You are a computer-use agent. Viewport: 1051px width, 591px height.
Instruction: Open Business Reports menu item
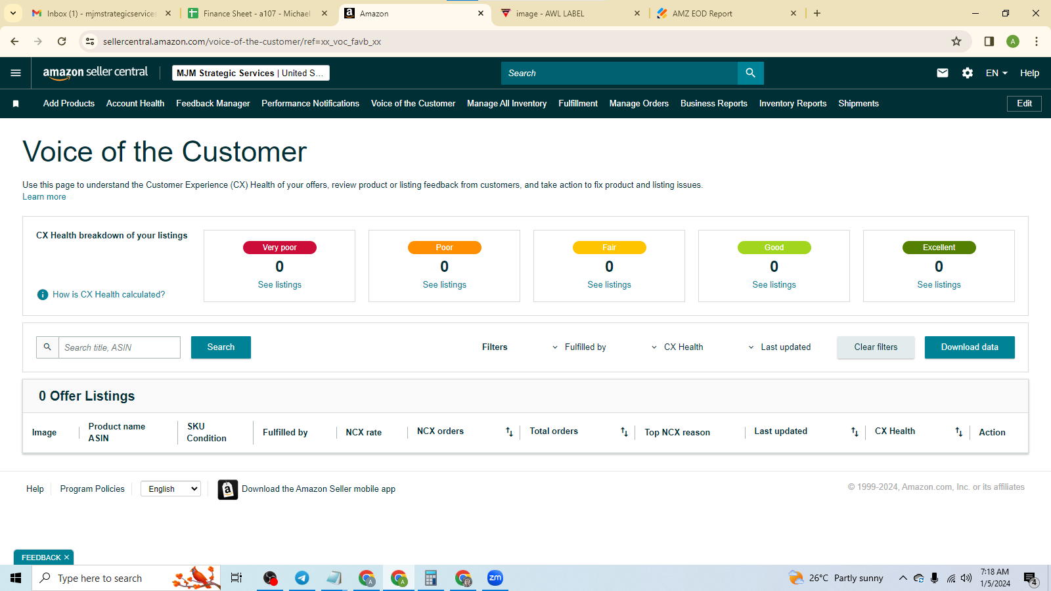tap(714, 104)
